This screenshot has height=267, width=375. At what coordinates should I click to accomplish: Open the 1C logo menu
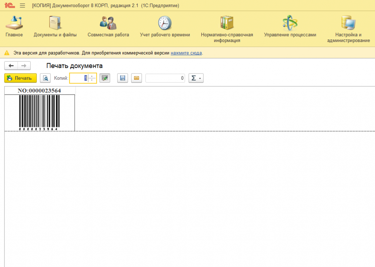[10, 5]
